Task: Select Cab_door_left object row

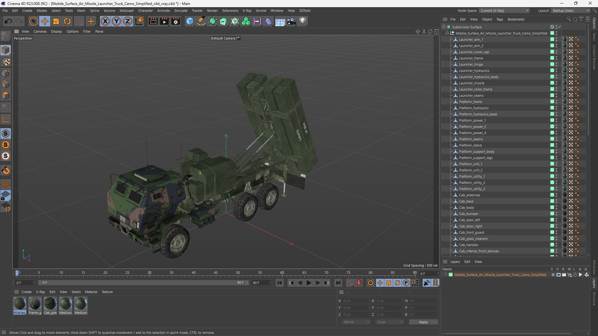Action: [x=469, y=220]
